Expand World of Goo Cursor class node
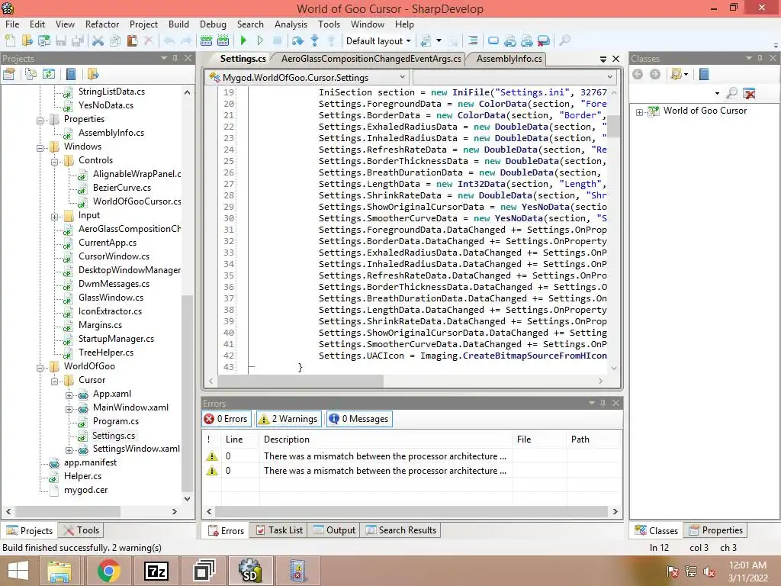Viewport: 781px width, 586px height. 640,112
